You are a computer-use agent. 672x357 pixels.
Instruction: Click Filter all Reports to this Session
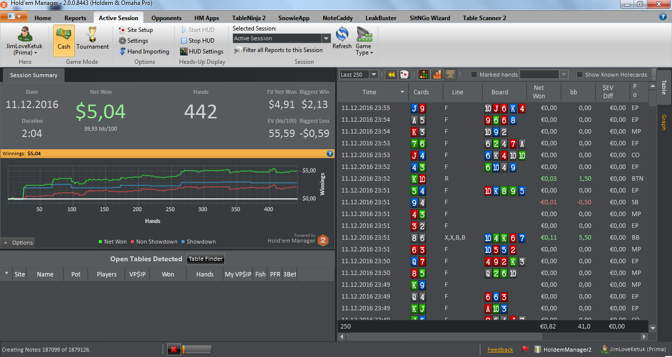(x=278, y=50)
